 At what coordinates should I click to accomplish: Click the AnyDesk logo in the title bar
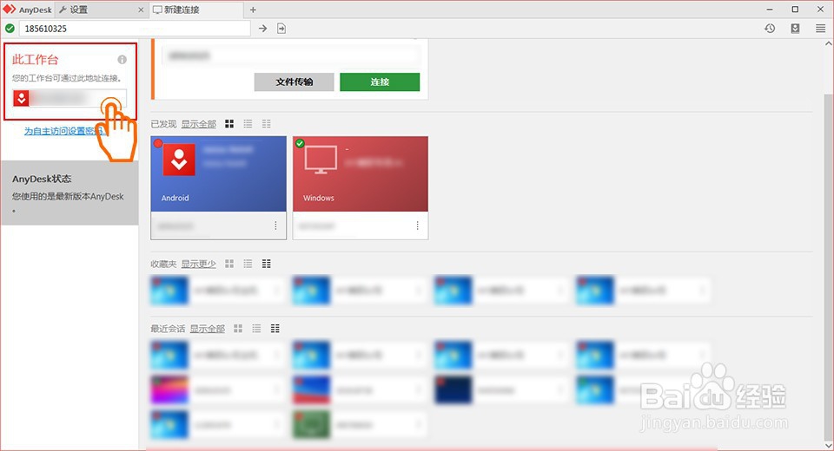(x=10, y=10)
